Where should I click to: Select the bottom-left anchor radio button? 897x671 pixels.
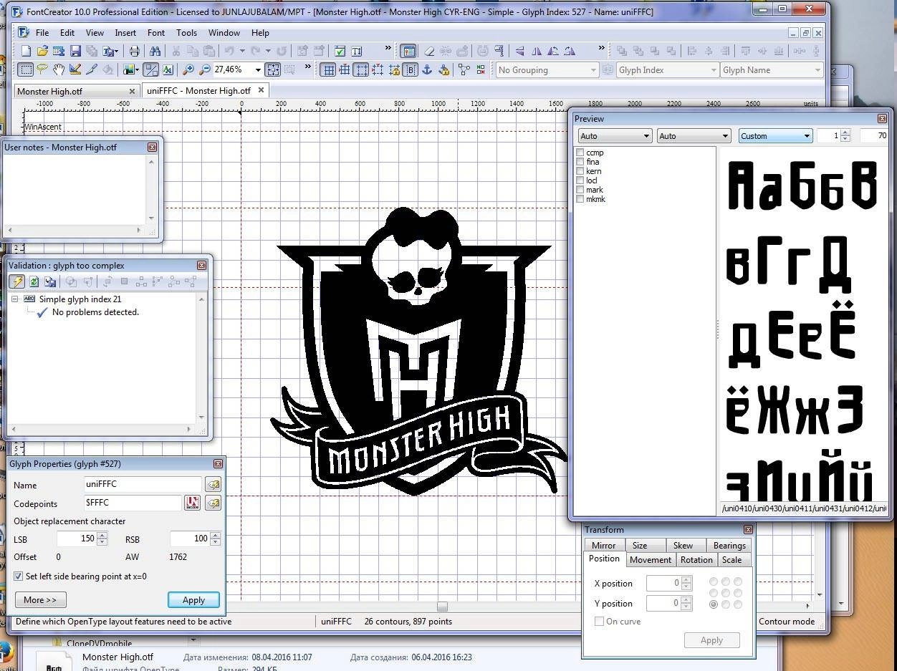[x=714, y=605]
